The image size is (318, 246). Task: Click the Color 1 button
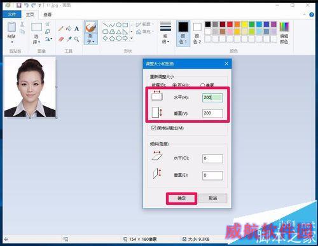coord(183,33)
